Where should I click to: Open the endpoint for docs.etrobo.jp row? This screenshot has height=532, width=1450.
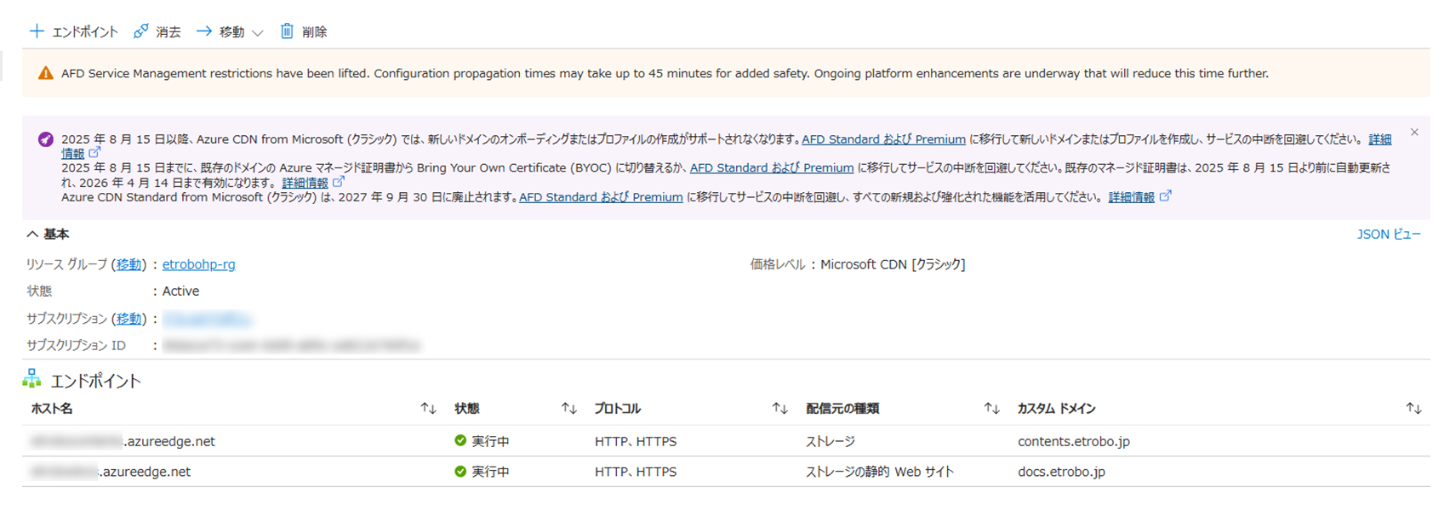[x=110, y=472]
